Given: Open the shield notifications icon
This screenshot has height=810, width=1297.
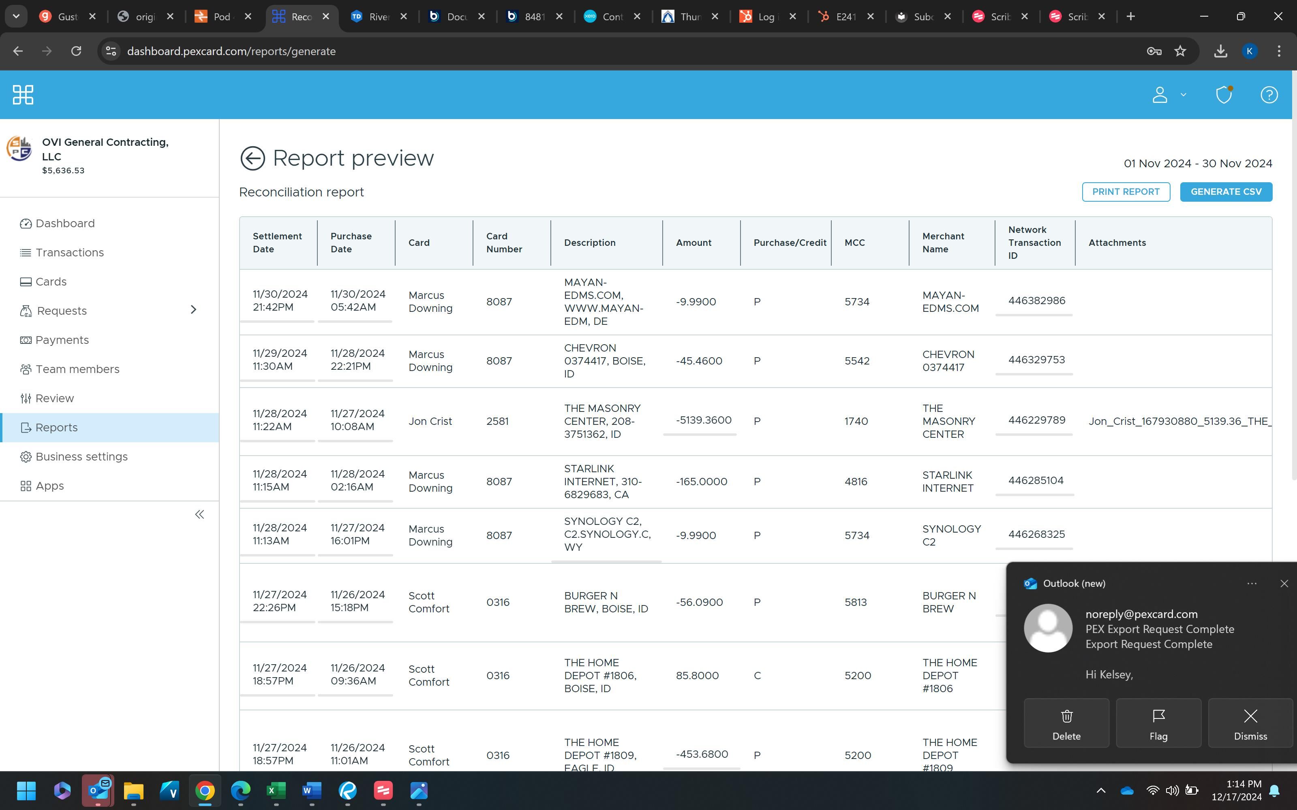Looking at the screenshot, I should 1224,95.
